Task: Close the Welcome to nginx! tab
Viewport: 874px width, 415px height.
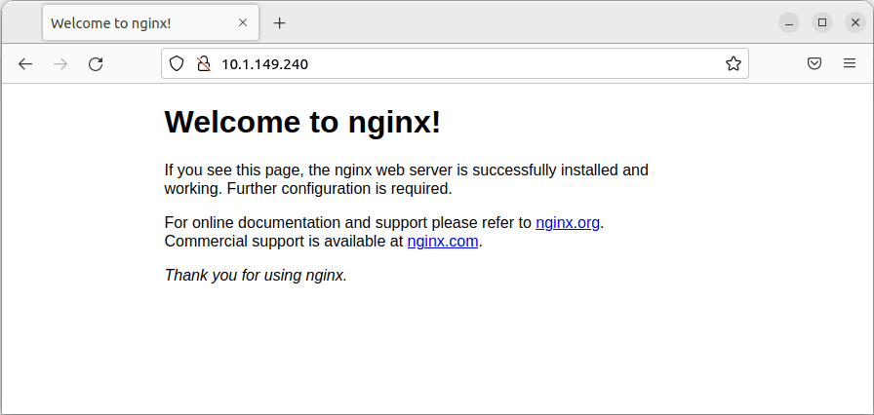Action: point(243,22)
